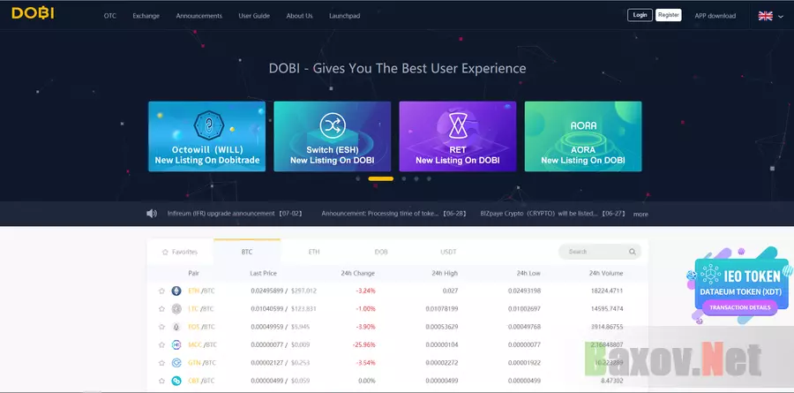The image size is (794, 393).
Task: Click the UK flag language icon
Action: tap(765, 16)
